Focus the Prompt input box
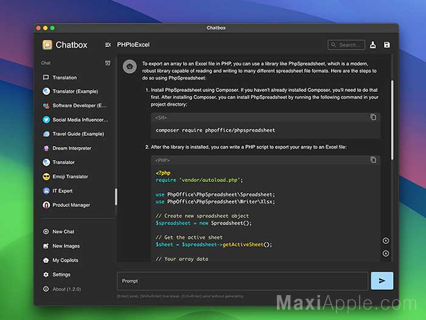Screen dimensions: 426x320 click(243, 281)
